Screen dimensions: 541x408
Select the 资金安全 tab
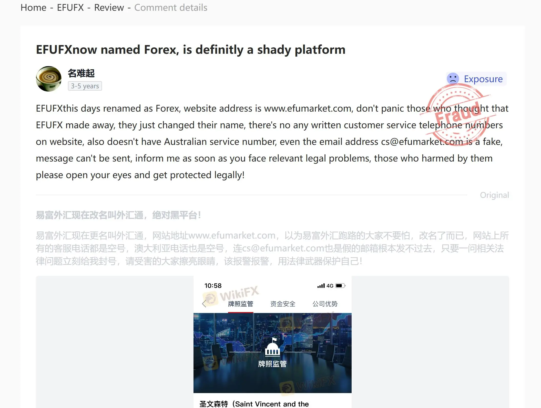tap(283, 304)
